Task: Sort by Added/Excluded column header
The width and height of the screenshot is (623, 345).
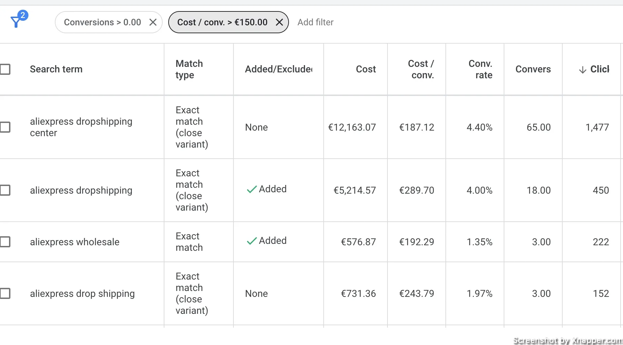Action: [279, 69]
